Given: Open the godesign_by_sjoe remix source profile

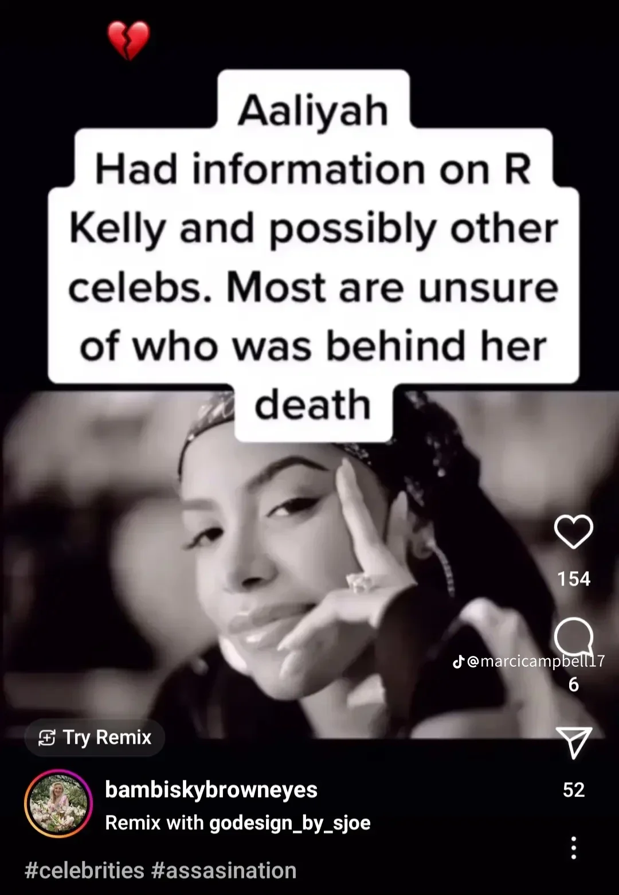Looking at the screenshot, I should click(x=289, y=823).
